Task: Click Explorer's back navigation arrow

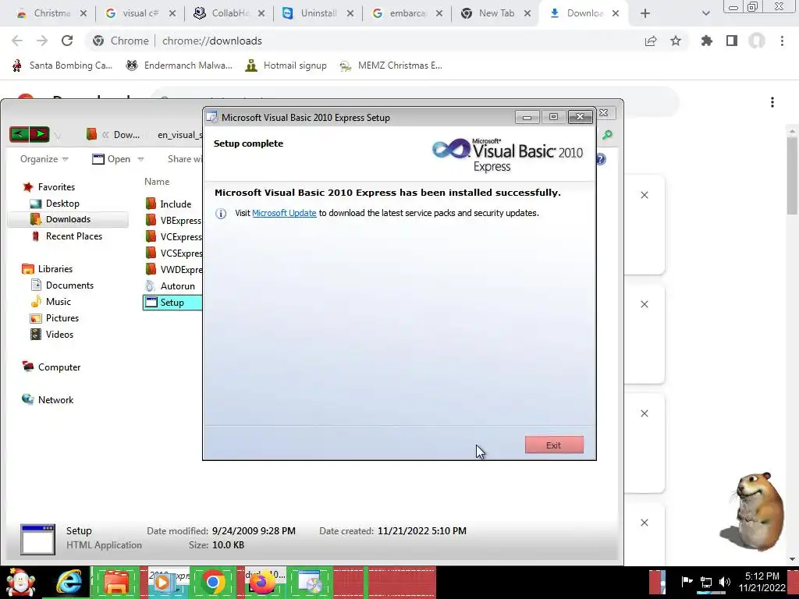Action: [20, 134]
